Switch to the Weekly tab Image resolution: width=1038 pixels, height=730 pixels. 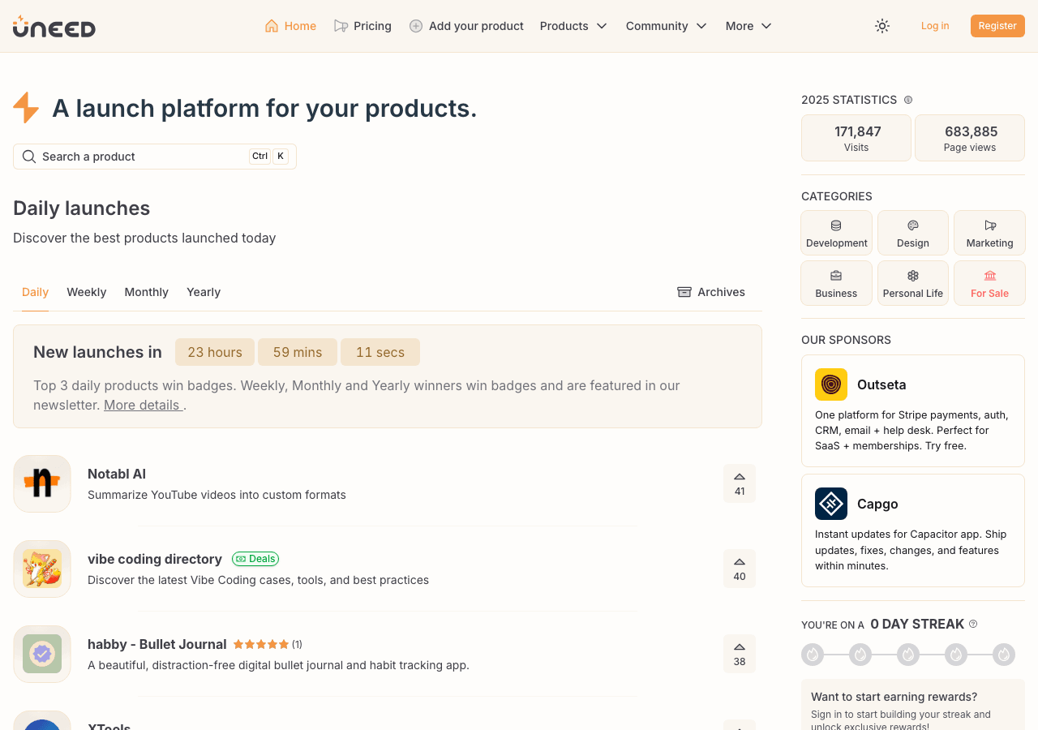[87, 292]
